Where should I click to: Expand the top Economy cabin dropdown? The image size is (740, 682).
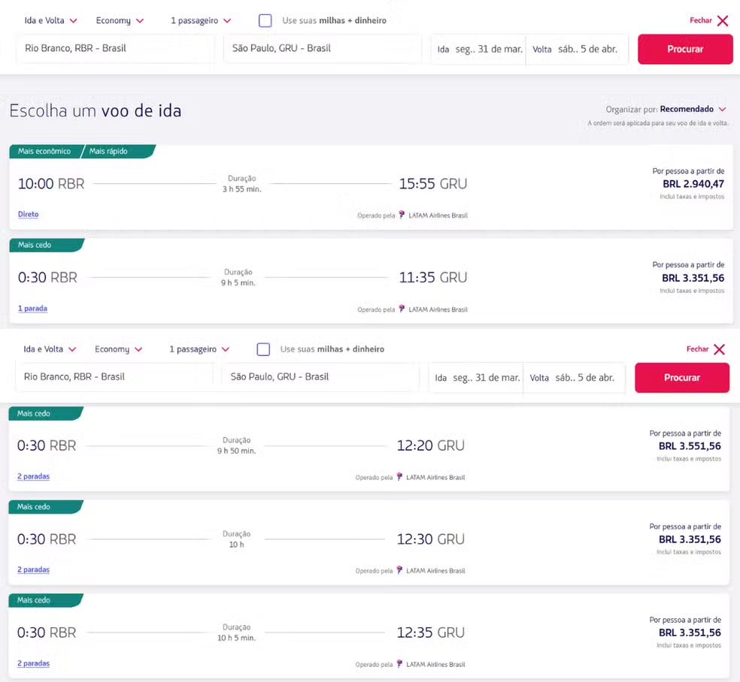pos(120,21)
